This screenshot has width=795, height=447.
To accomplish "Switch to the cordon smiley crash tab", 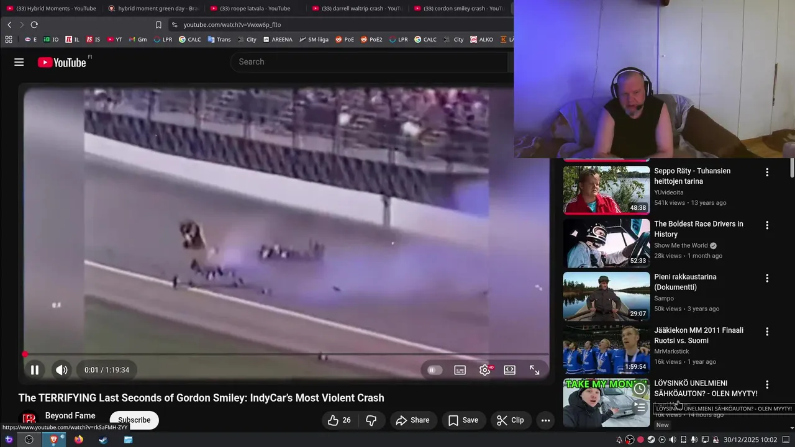I will click(x=459, y=8).
